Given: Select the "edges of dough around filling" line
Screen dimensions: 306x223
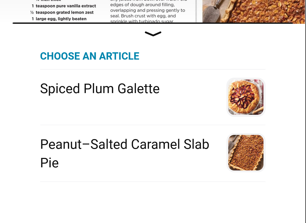Looking at the screenshot, I should click(x=142, y=5).
